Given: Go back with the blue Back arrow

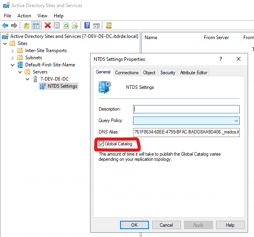Looking at the screenshot, I should point(5,25).
